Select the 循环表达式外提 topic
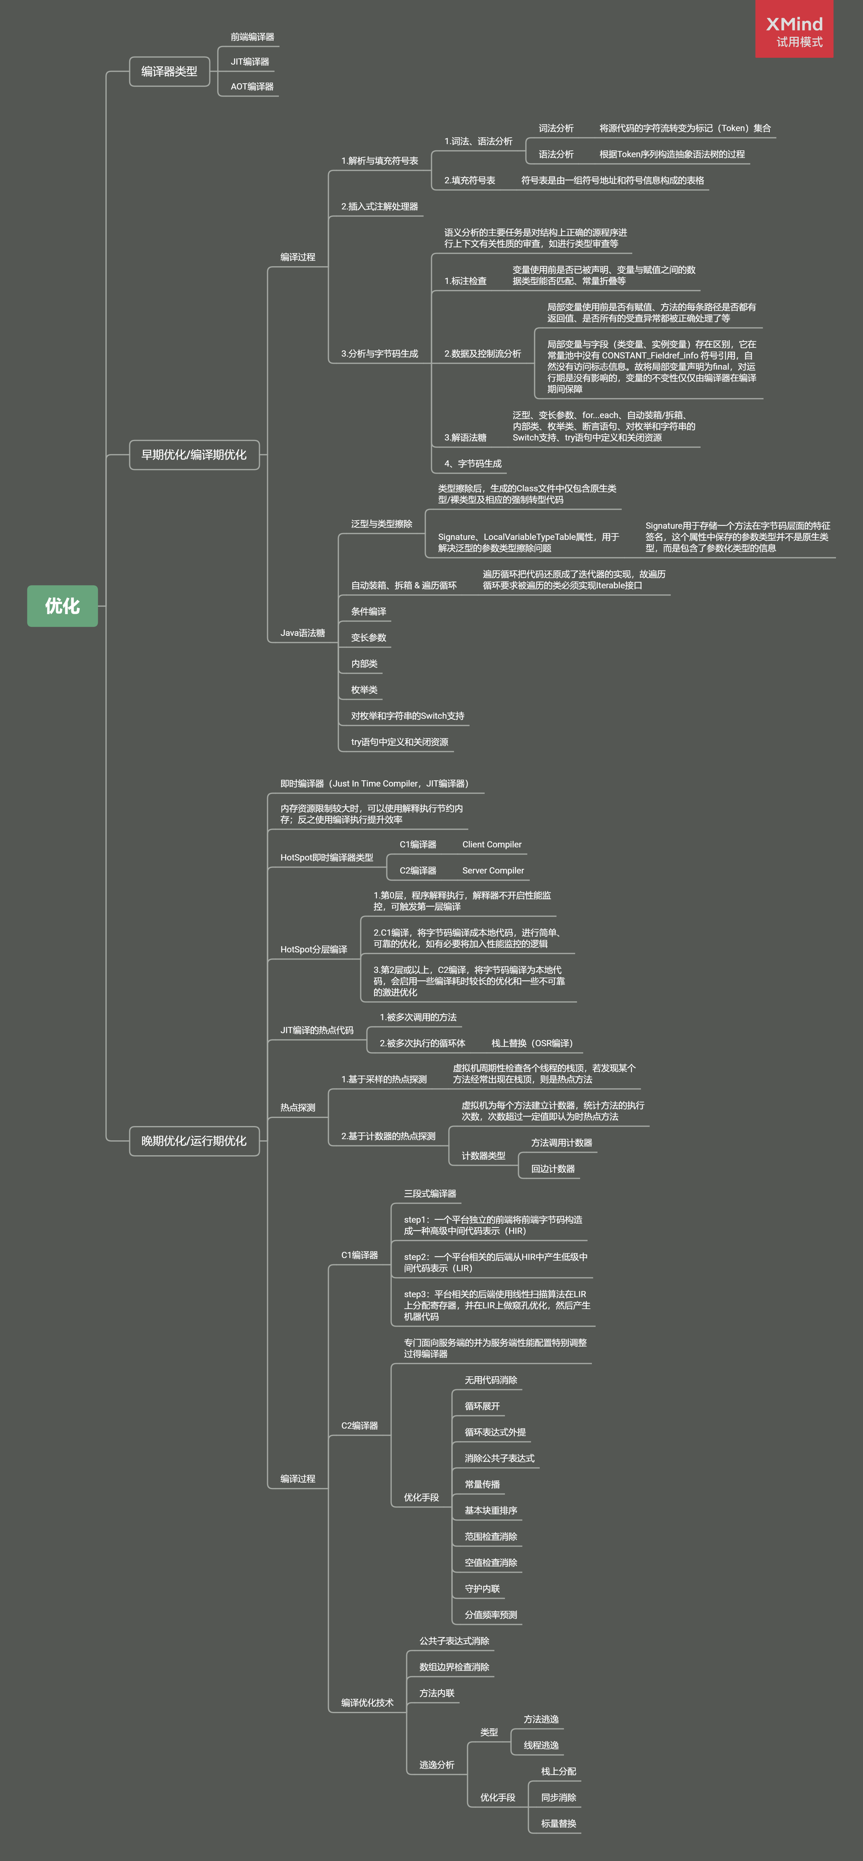Screen dimensions: 863x1861 495,1432
